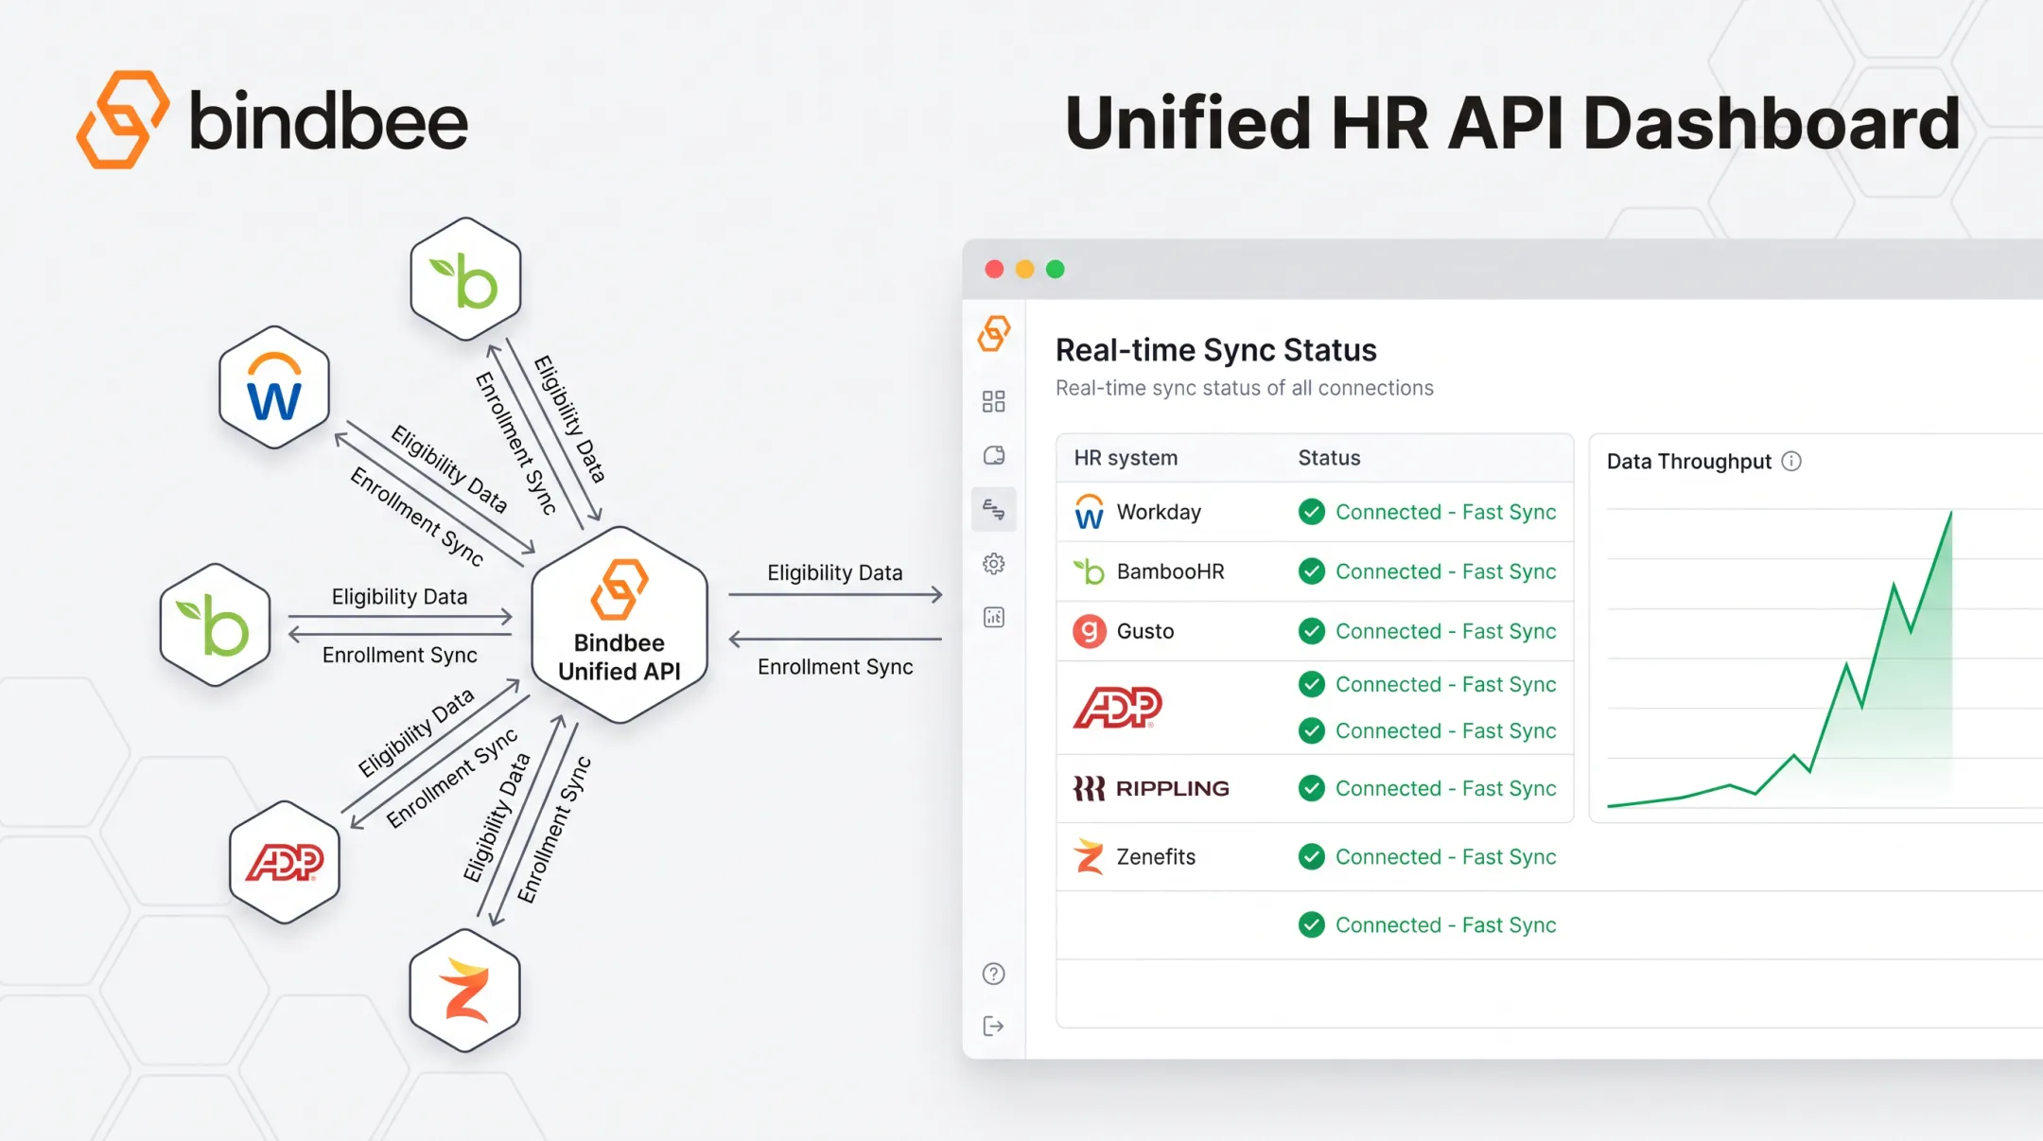Select the BambooHR row name

point(1171,571)
